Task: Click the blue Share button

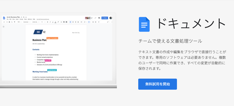Action: click(105, 18)
